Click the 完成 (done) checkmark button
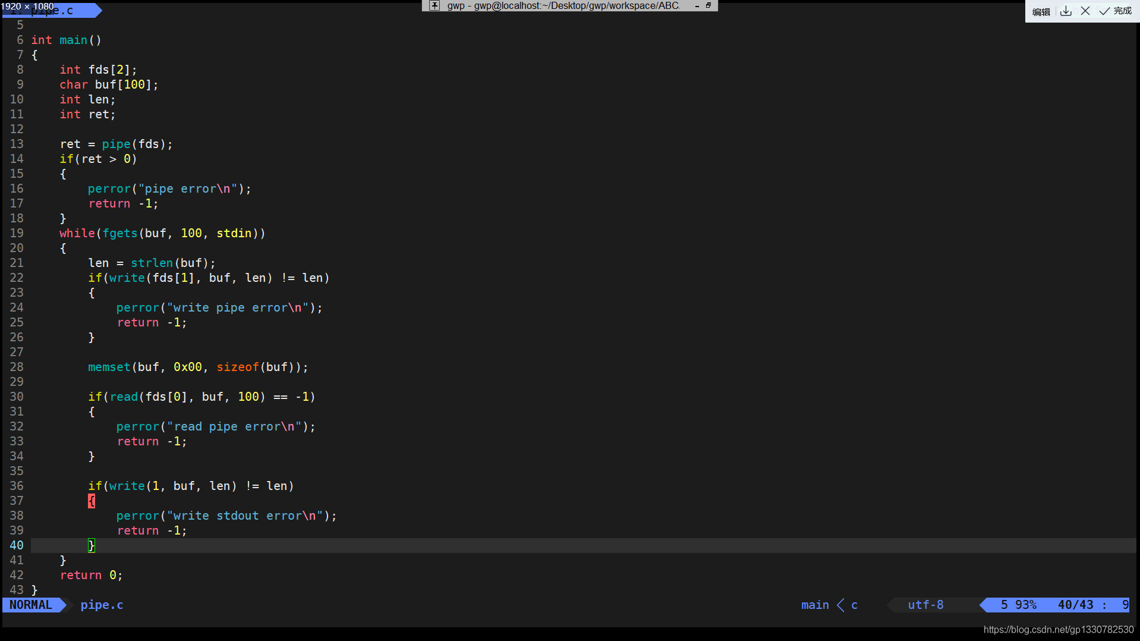This screenshot has width=1140, height=641. click(x=1116, y=11)
